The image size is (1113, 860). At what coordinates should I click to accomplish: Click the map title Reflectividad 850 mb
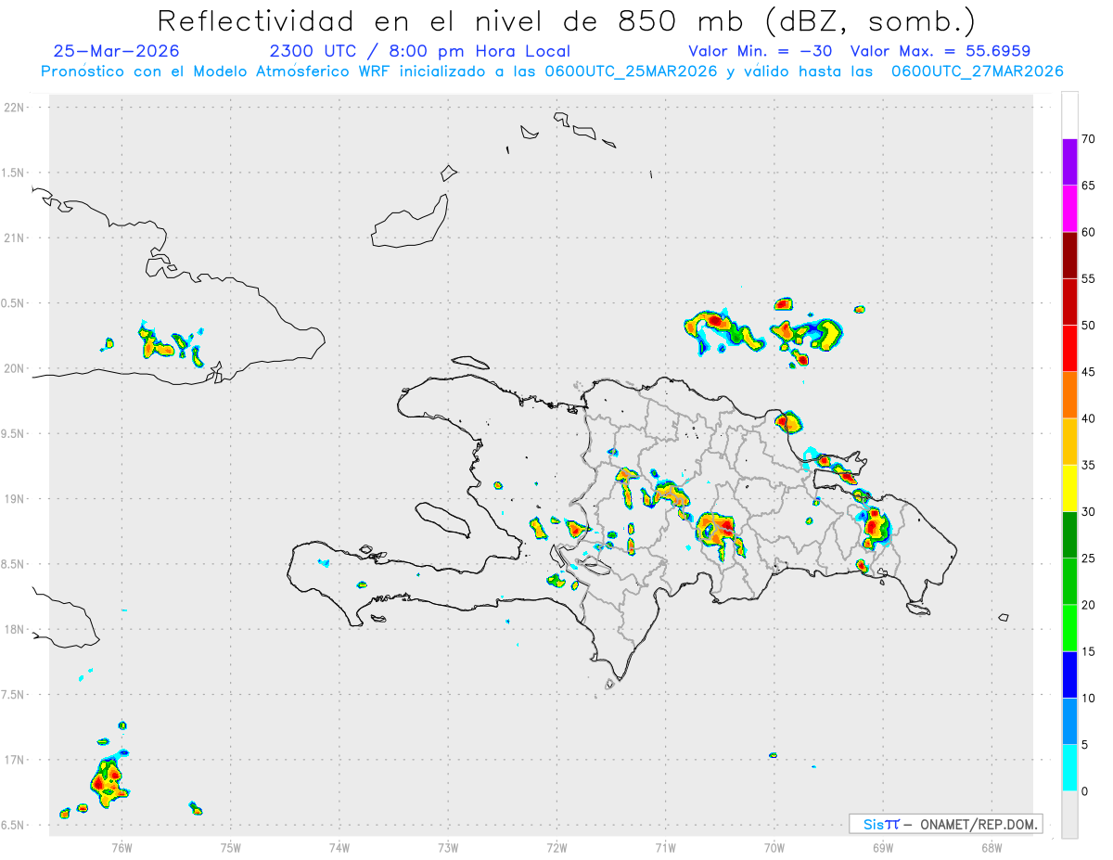(x=566, y=21)
